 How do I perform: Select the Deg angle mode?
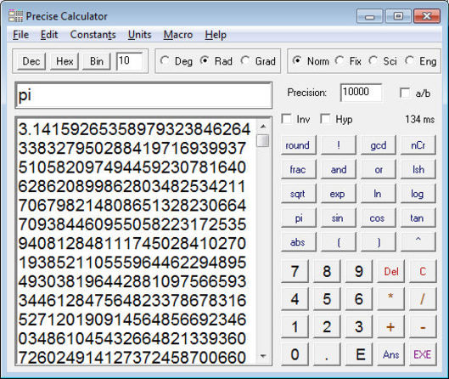pos(165,60)
